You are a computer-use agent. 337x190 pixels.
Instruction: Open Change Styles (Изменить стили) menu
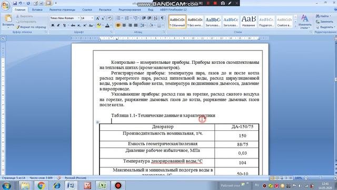pyautogui.click(x=305, y=22)
